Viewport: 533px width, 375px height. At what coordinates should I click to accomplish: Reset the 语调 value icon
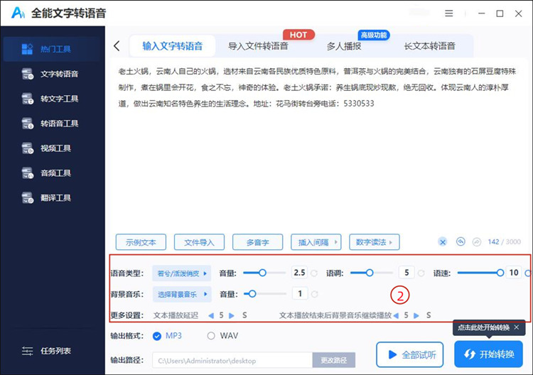(421, 273)
